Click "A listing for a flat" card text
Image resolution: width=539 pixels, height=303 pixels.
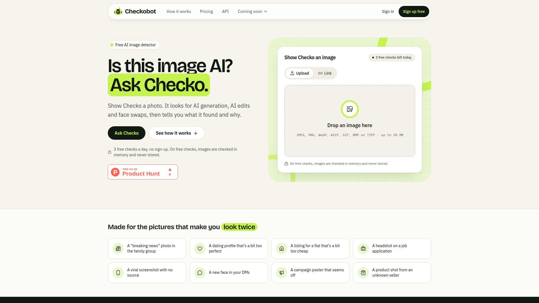(x=315, y=248)
